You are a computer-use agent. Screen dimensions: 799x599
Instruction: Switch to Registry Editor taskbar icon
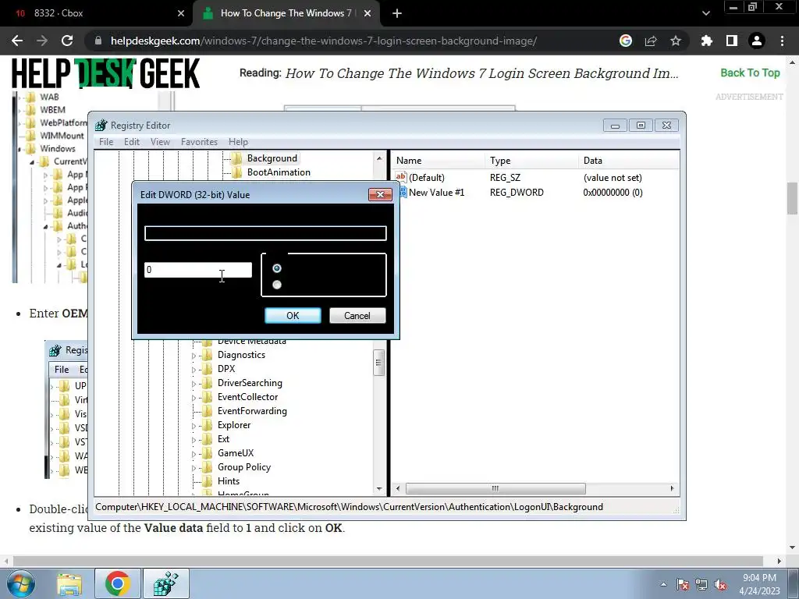166,583
